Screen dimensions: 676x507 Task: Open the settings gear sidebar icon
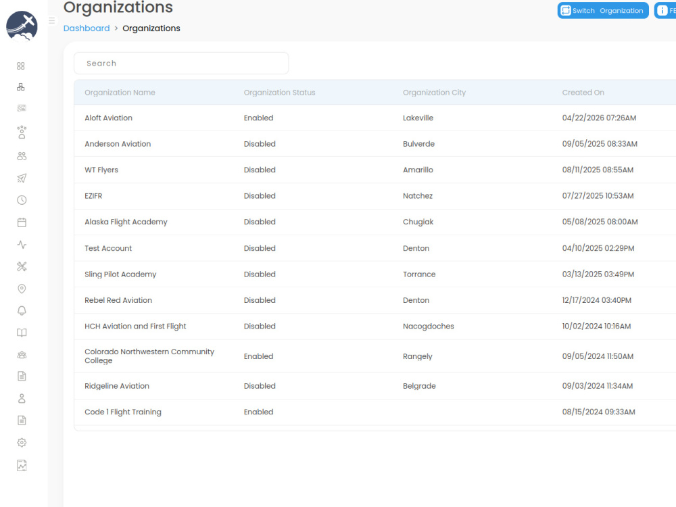point(22,443)
